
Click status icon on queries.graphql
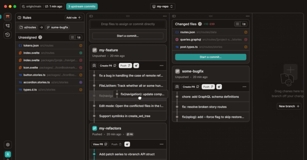tap(246, 39)
